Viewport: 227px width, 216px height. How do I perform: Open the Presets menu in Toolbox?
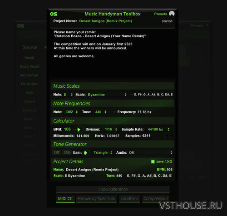tap(160, 14)
